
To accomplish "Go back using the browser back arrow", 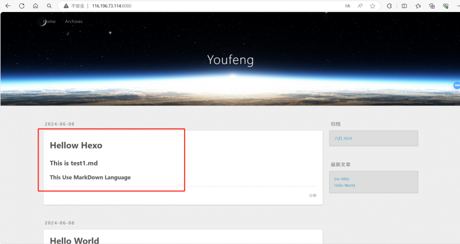I will point(8,6).
